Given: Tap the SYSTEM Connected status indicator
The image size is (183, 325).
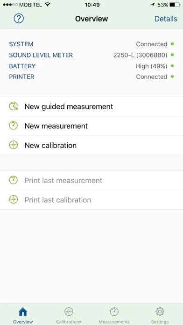Looking at the screenshot, I should coord(172,44).
